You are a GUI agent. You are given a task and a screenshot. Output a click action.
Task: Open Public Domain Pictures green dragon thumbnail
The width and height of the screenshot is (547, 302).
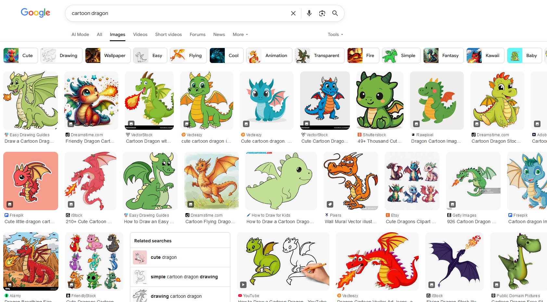pos(518,261)
